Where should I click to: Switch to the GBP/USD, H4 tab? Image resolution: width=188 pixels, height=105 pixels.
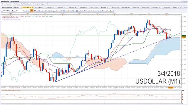(x=73, y=7)
